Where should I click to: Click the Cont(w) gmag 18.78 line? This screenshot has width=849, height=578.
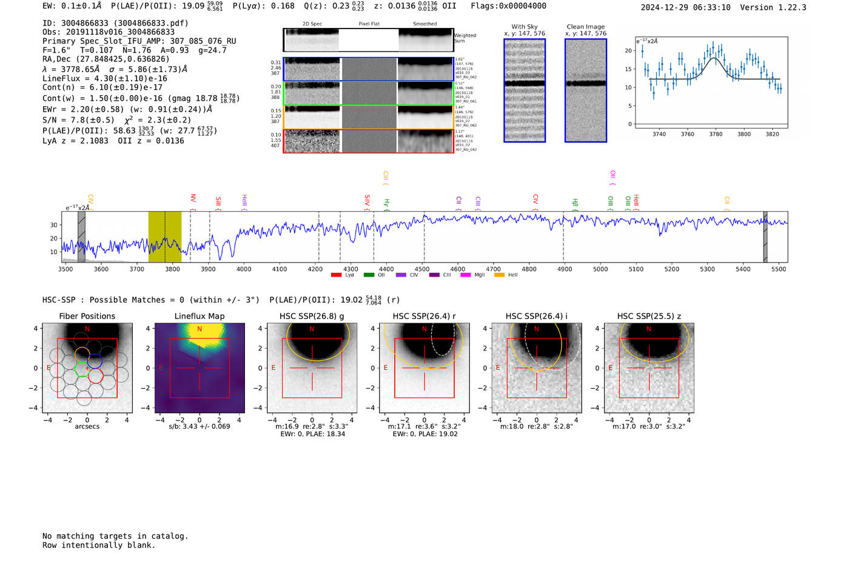click(141, 98)
